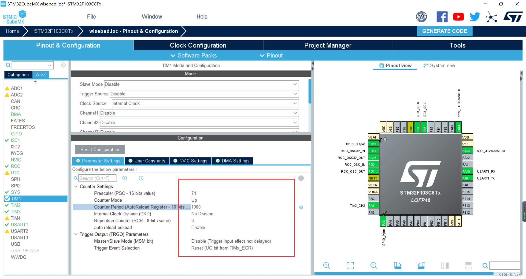This screenshot has width=526, height=279.
Task: Open the peripheral search combo box
Action: (33, 65)
